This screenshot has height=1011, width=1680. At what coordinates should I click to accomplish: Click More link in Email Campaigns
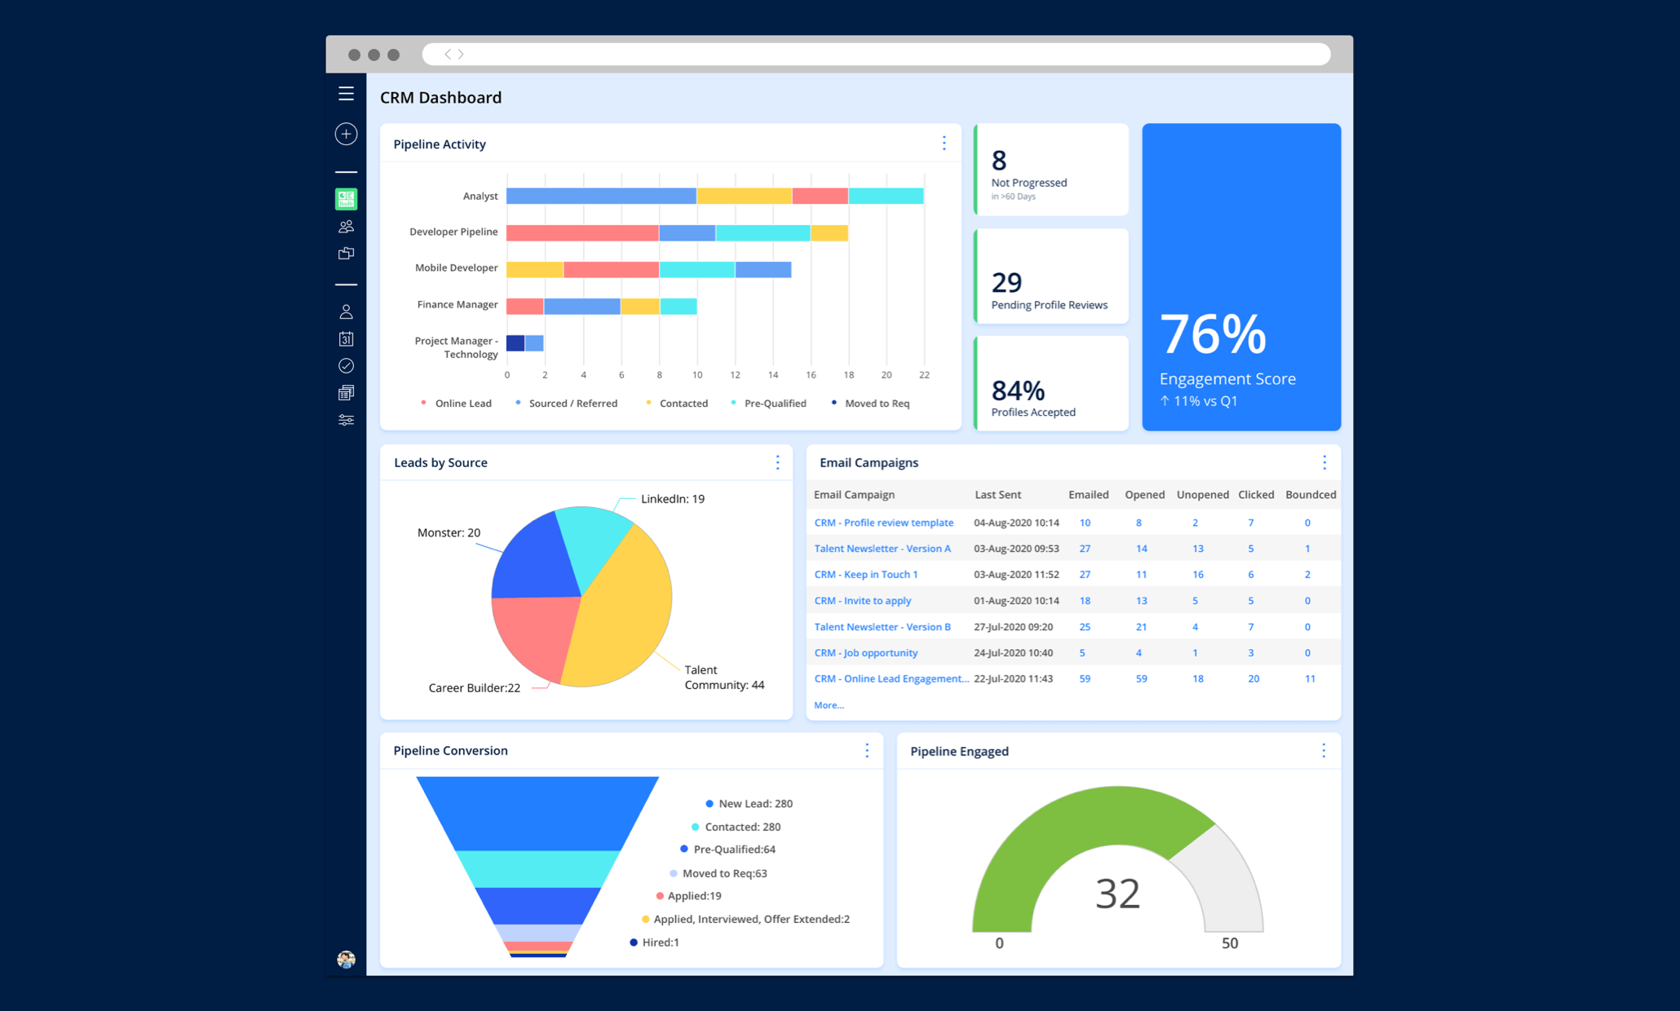[x=828, y=704]
